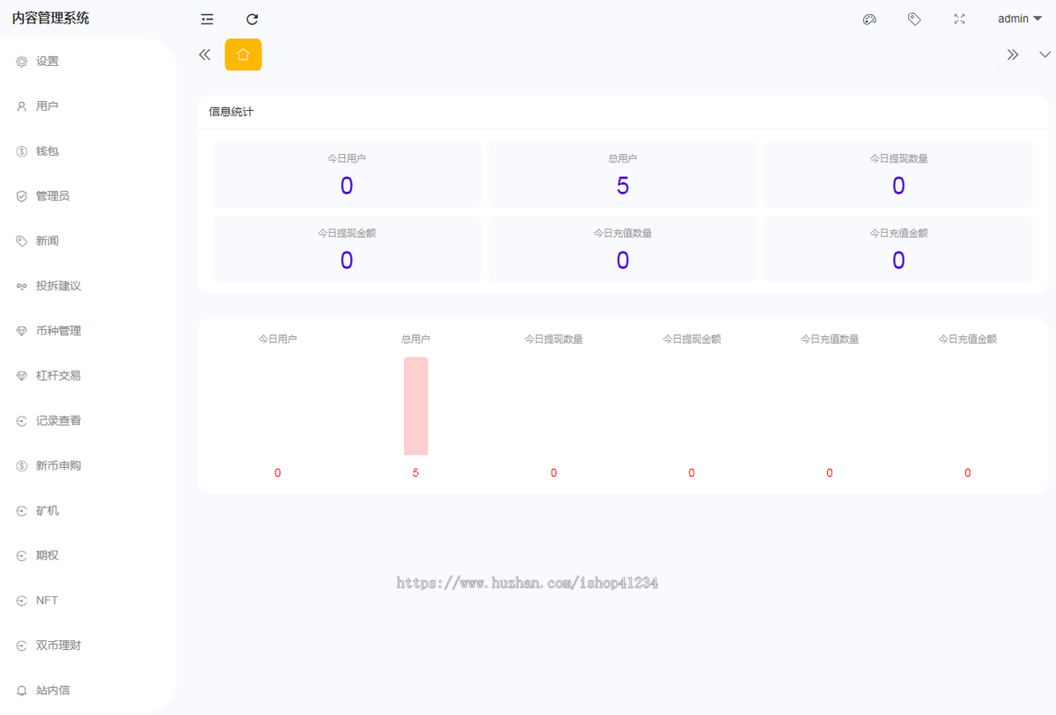This screenshot has width=1056, height=715.
Task: Open the 设置 menu item
Action: click(x=88, y=62)
